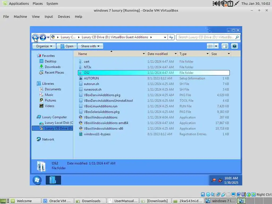Go back with the Explorer back arrow
272x204 pixels.
(x=35, y=37)
